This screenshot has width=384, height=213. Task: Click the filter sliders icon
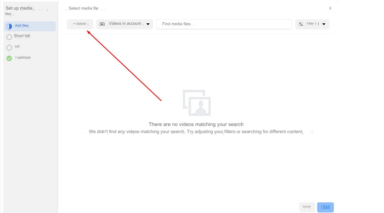tap(301, 24)
